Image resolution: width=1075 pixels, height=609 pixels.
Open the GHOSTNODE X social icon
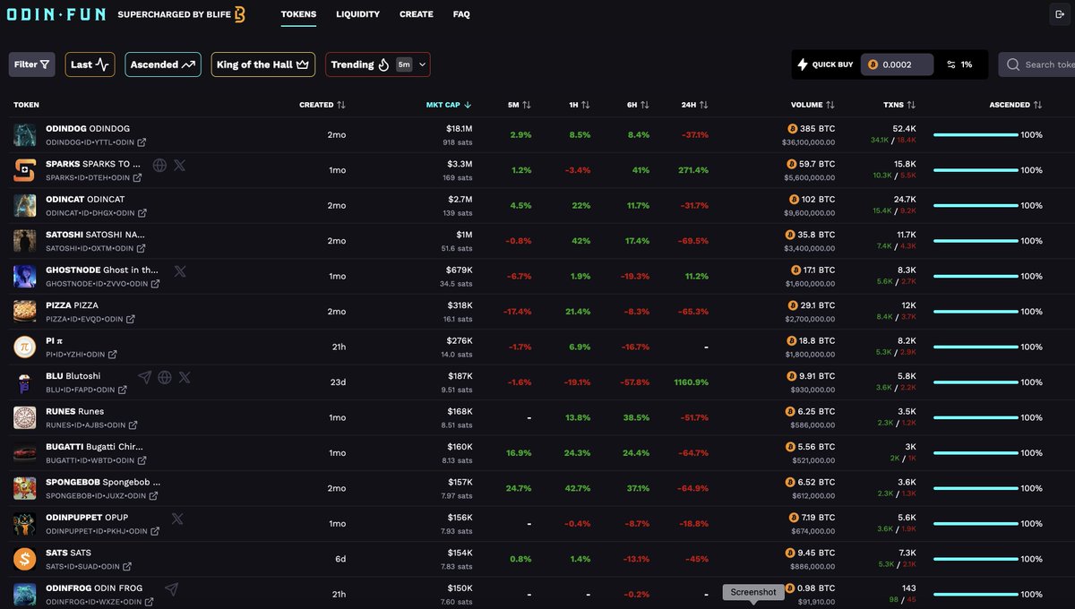coord(180,270)
